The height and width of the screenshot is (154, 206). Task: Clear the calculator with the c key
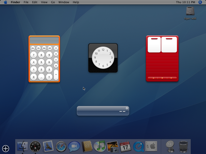coord(49,77)
